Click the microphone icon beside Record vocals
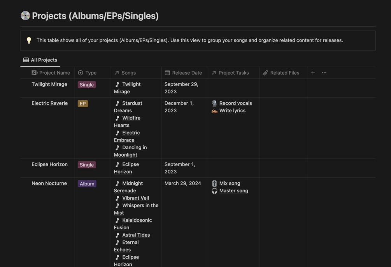The image size is (391, 267). coord(214,103)
